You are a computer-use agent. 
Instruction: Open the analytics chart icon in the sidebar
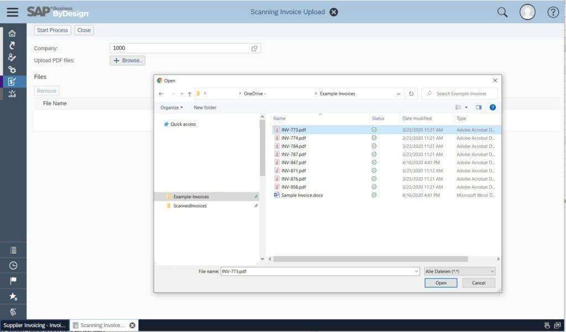12,94
